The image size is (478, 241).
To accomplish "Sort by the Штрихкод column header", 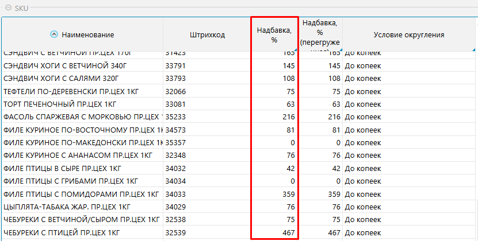I will (x=207, y=35).
